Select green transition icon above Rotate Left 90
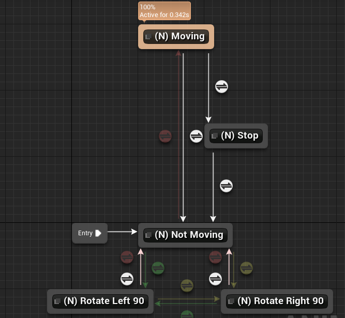The height and width of the screenshot is (318, 345). (x=158, y=268)
